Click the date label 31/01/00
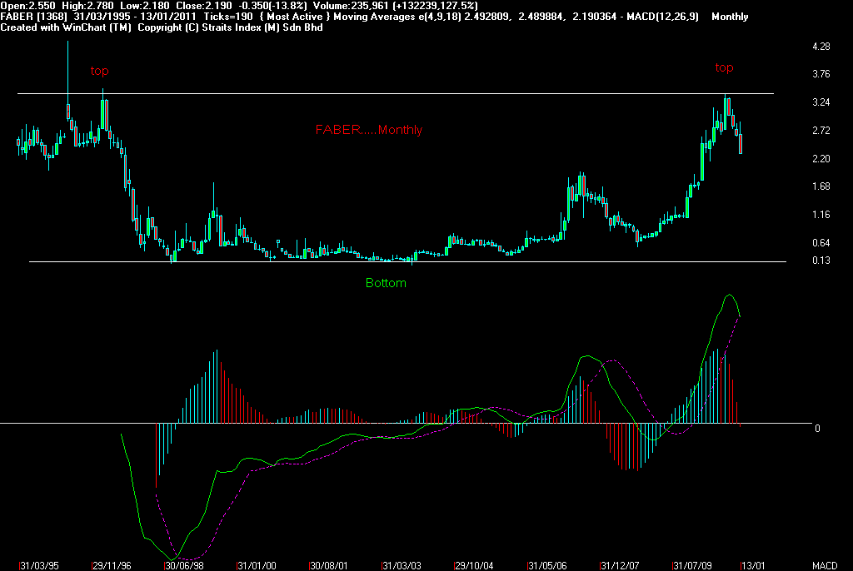The image size is (853, 571). click(257, 565)
